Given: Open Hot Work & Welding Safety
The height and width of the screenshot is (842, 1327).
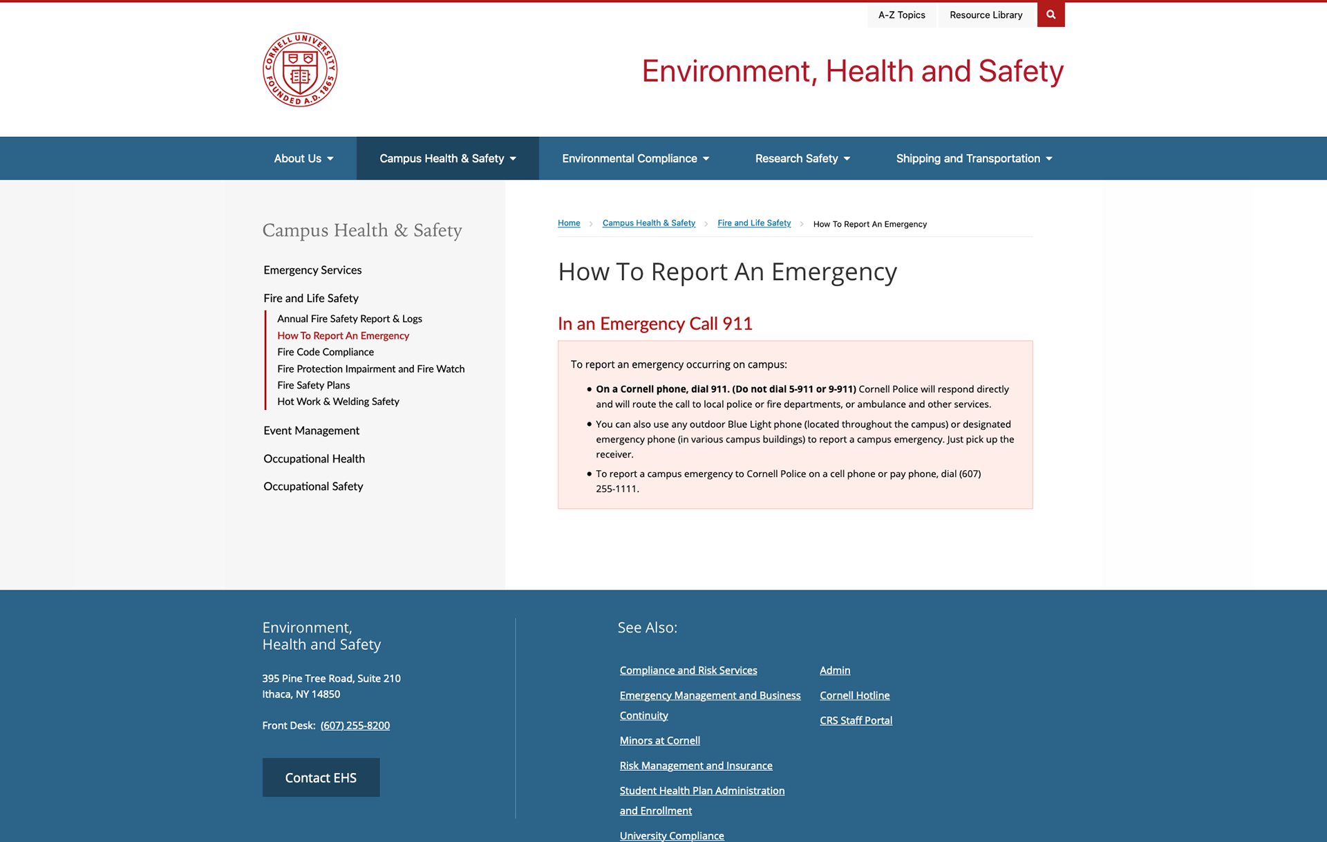Looking at the screenshot, I should [x=338, y=401].
